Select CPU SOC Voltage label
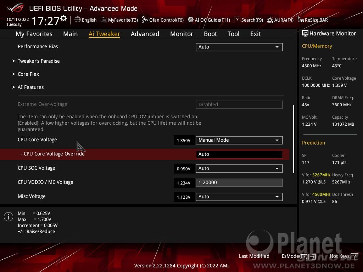 pos(37,168)
